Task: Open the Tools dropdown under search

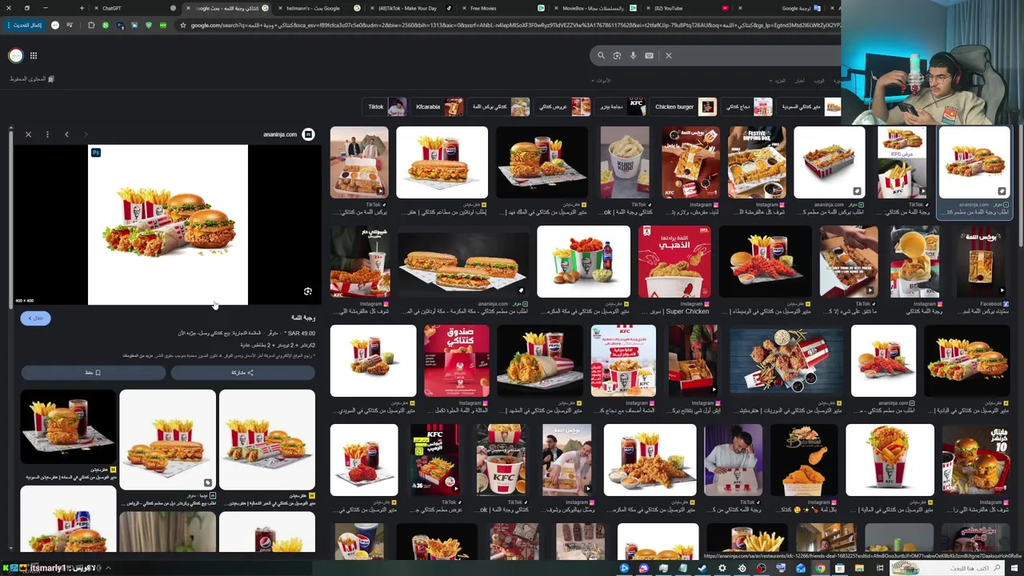Action: (602, 81)
